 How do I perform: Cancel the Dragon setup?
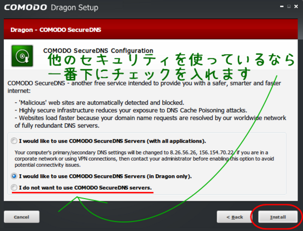click(x=22, y=217)
